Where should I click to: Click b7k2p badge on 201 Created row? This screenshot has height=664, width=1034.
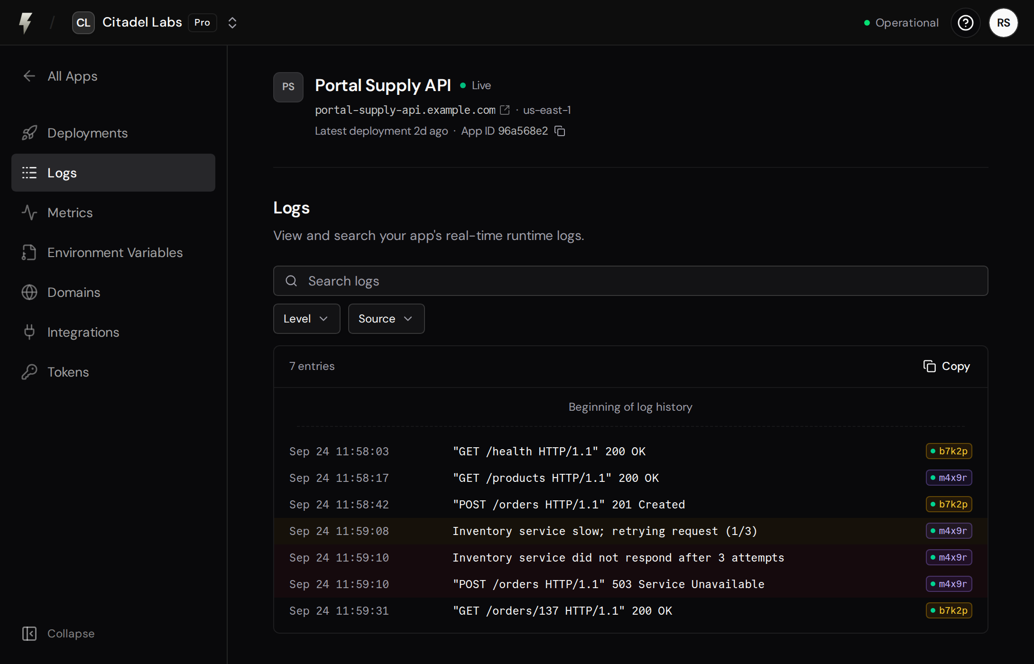949,504
